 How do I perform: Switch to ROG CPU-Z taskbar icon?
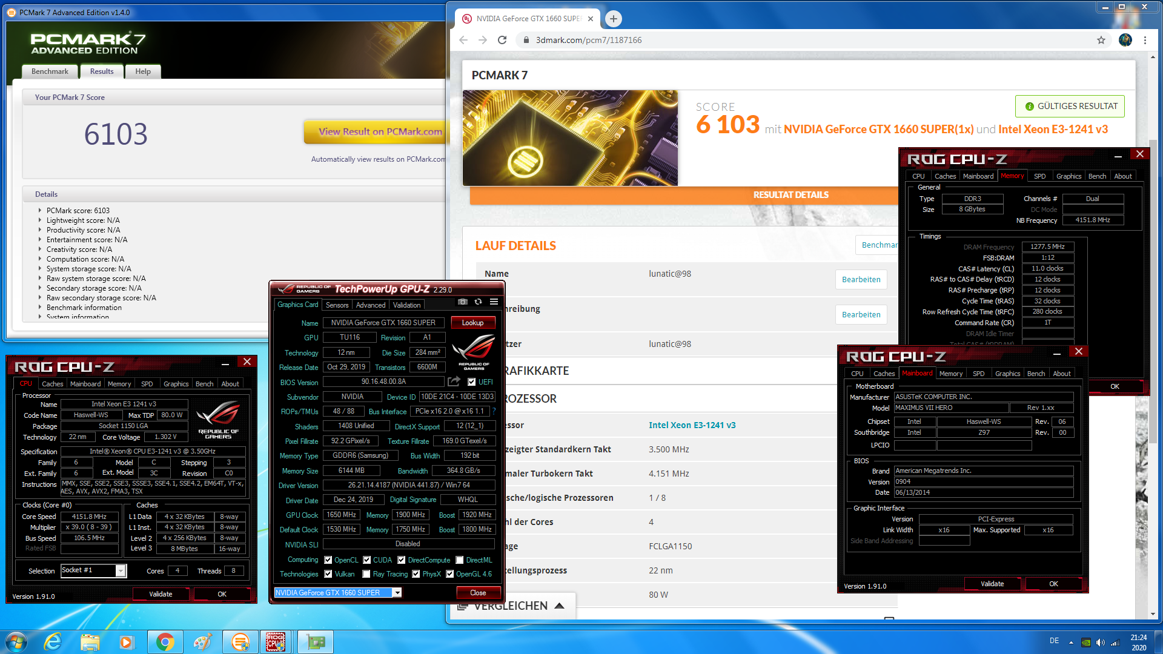click(x=276, y=642)
